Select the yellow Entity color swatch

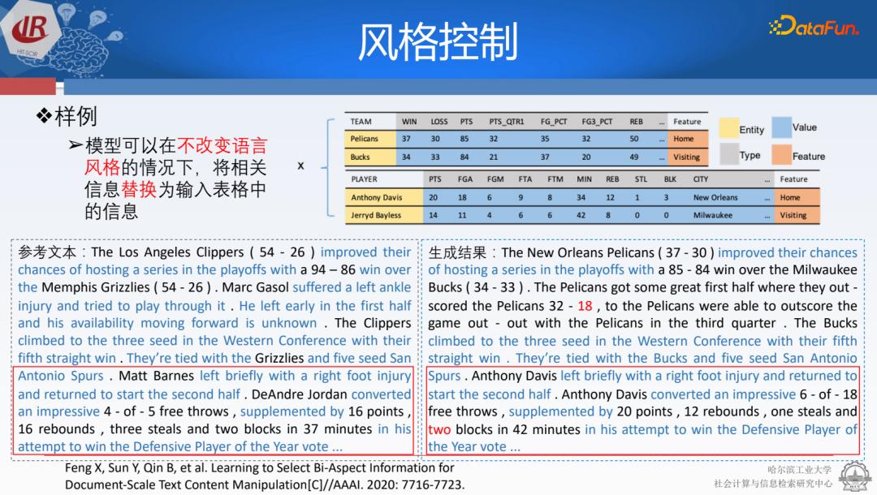[x=729, y=127]
